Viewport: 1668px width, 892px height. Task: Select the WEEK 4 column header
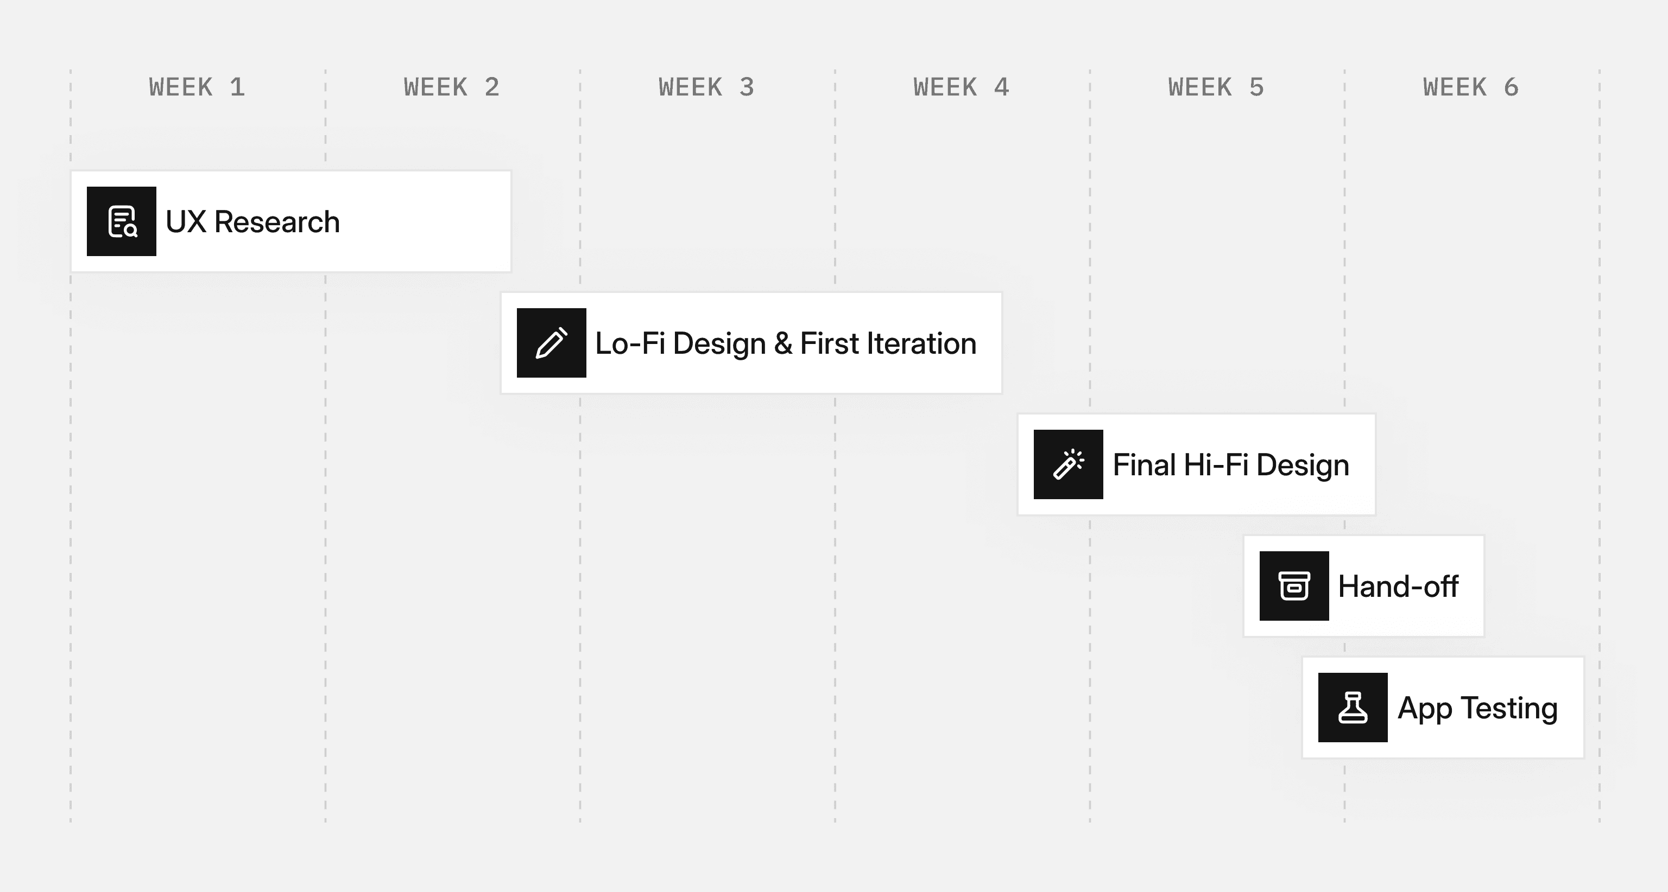pyautogui.click(x=962, y=87)
